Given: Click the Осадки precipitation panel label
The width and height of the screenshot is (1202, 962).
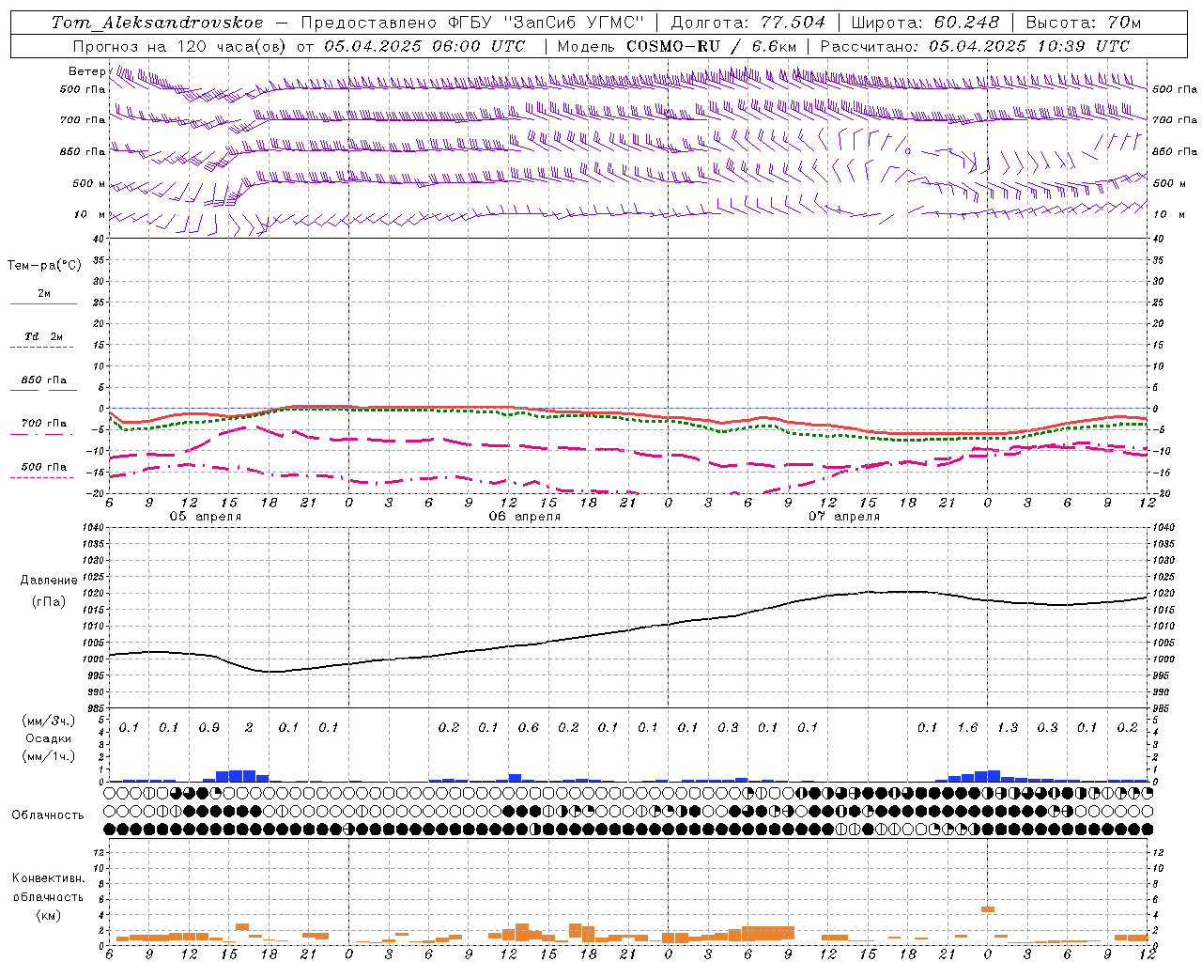Looking at the screenshot, I should 48,738.
